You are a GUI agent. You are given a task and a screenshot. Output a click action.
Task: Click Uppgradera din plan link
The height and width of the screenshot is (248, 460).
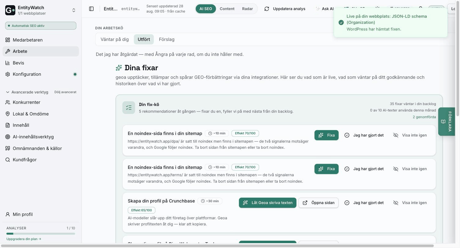24,239
